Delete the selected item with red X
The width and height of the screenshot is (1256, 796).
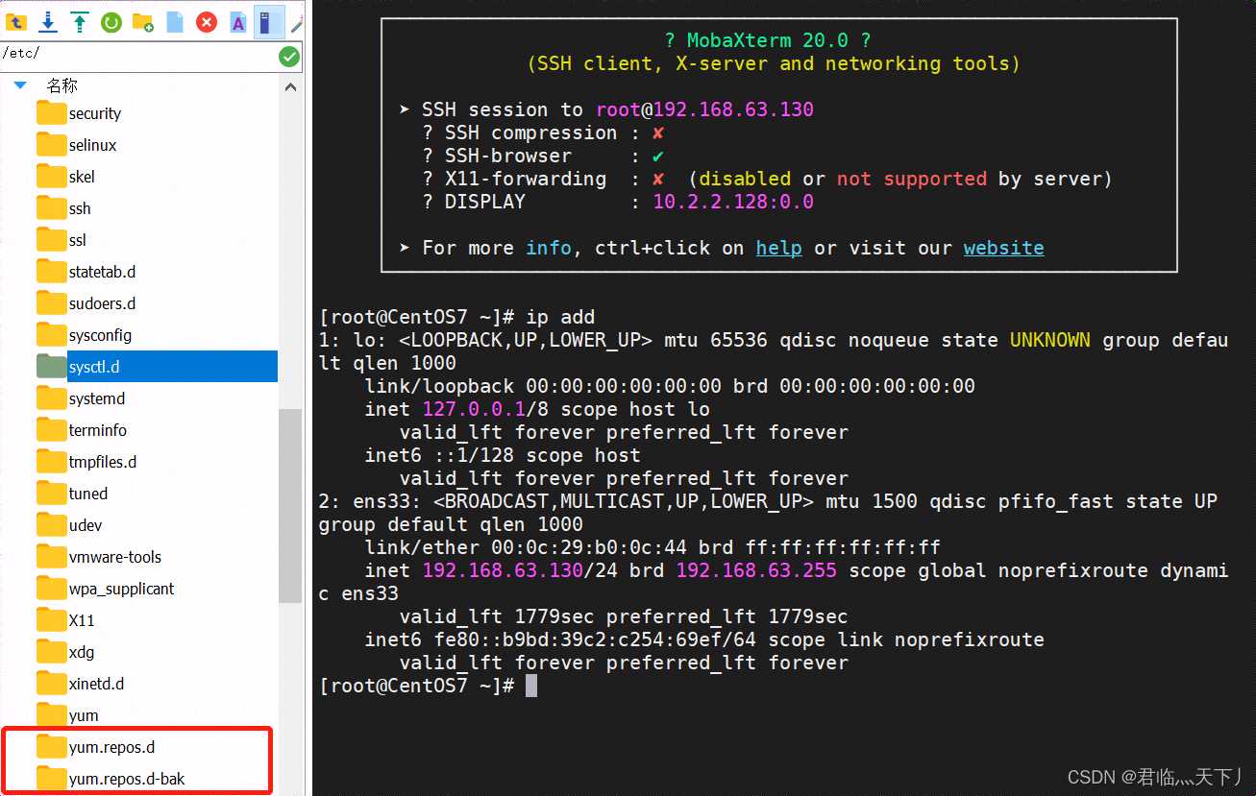pyautogui.click(x=207, y=21)
